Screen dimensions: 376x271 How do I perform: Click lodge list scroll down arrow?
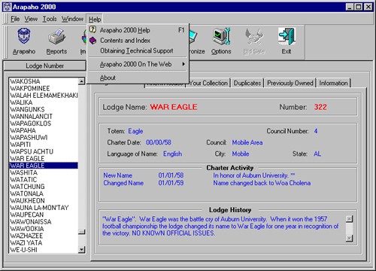point(81,249)
